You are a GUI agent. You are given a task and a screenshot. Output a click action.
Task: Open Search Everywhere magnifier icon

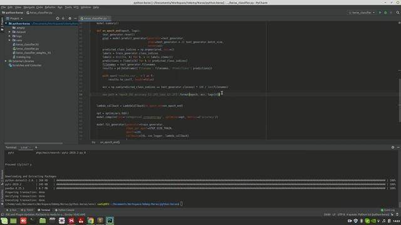[x=398, y=12]
